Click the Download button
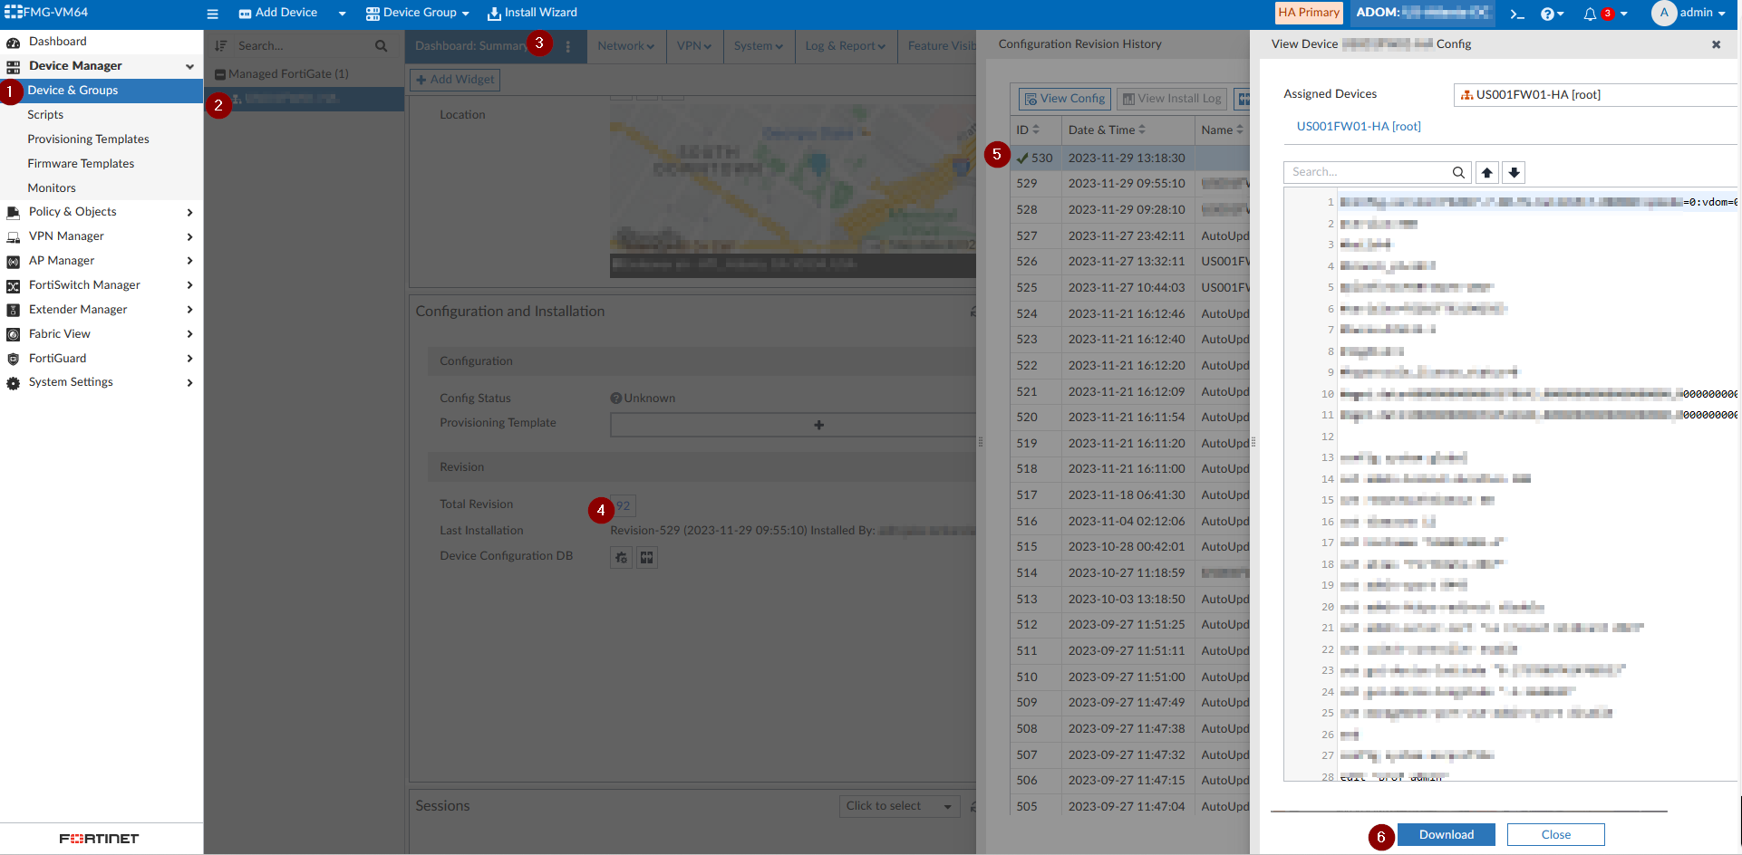The image size is (1742, 855). [x=1447, y=835]
